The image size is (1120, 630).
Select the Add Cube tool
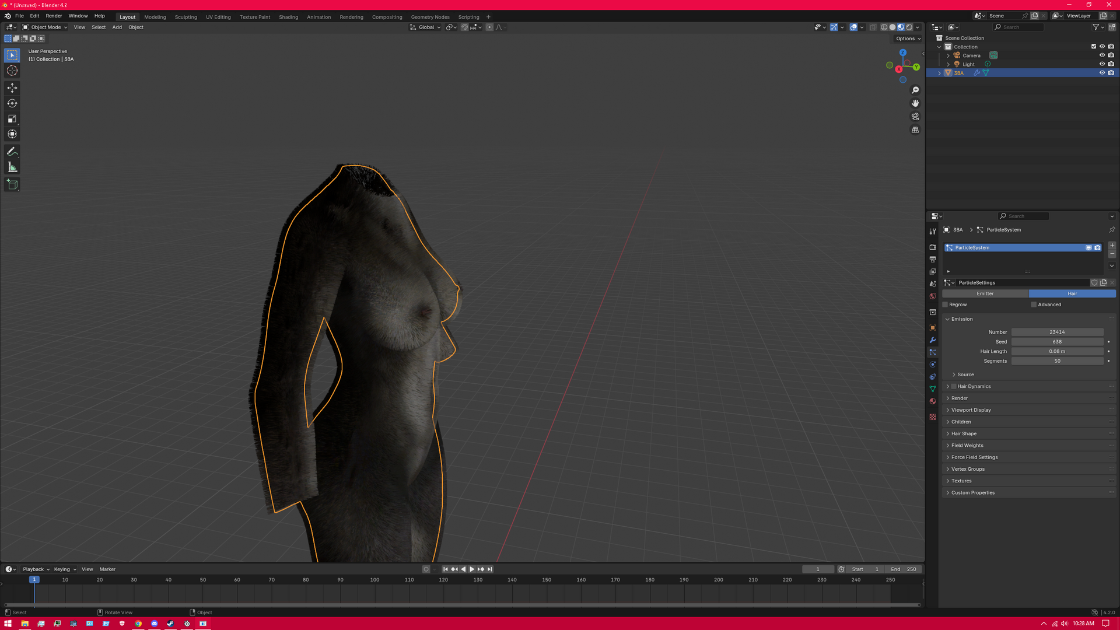click(12, 185)
